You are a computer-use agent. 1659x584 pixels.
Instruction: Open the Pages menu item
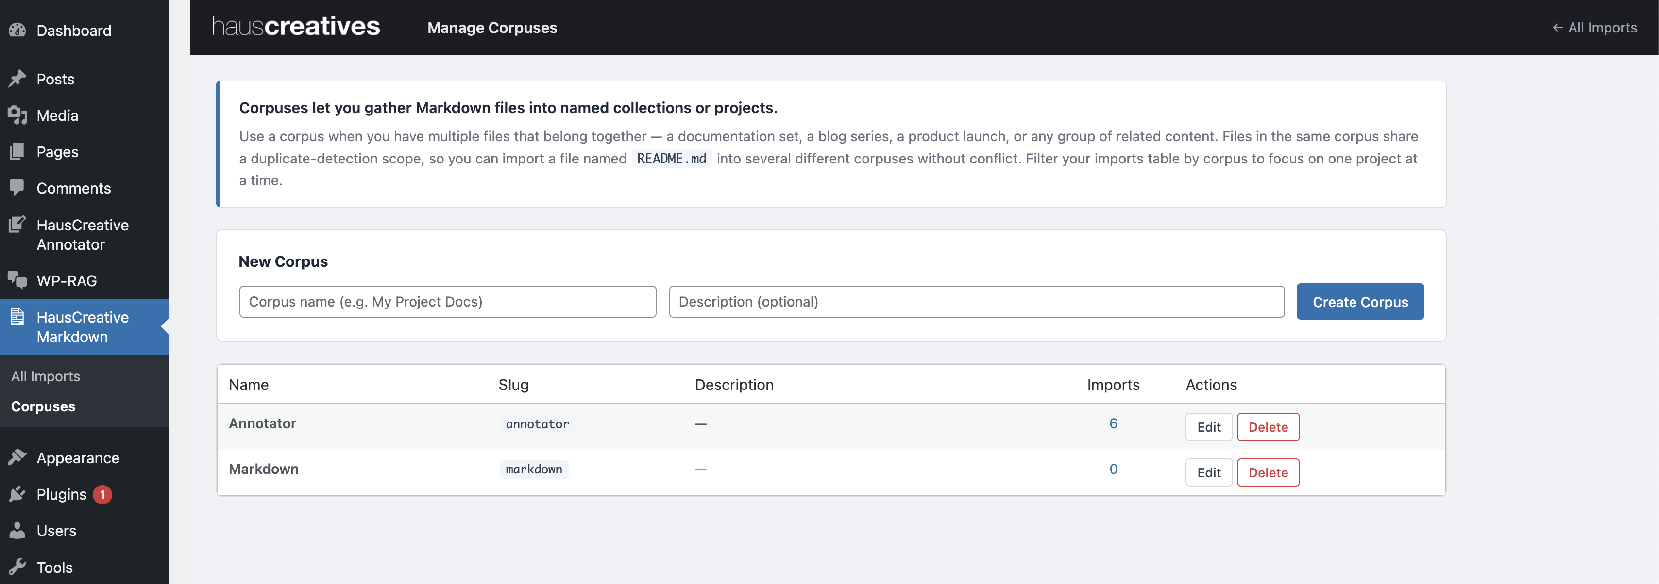pos(57,152)
